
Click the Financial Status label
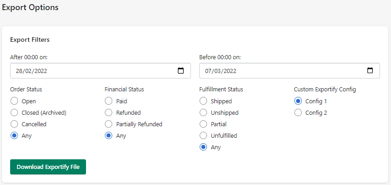[x=125, y=90]
